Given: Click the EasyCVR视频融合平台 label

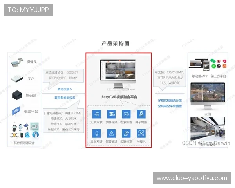Looking at the screenshot, I should (x=119, y=97).
